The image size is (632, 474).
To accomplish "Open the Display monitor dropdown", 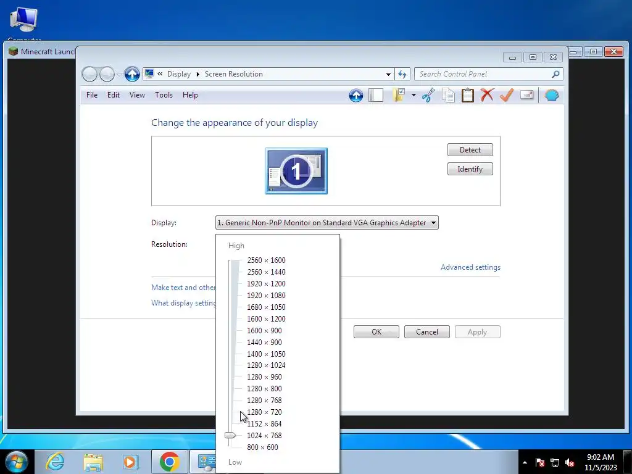I will 327,222.
